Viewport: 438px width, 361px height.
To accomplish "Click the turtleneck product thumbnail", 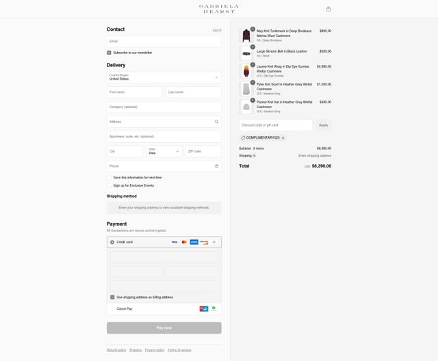I will coord(246,36).
